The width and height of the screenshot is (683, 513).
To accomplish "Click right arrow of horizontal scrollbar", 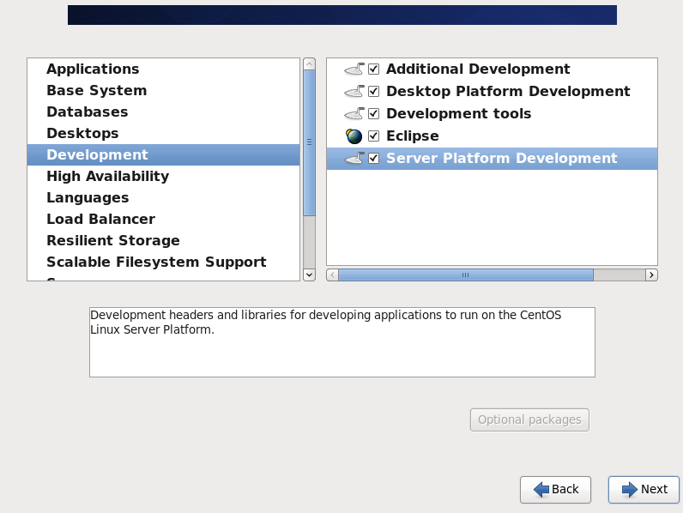I will [651, 275].
